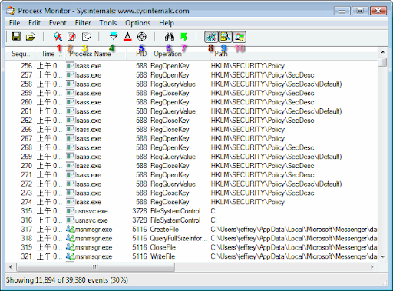Viewport: 393px width, 291px height.
Task: Open the Help menu
Action: coord(167,23)
